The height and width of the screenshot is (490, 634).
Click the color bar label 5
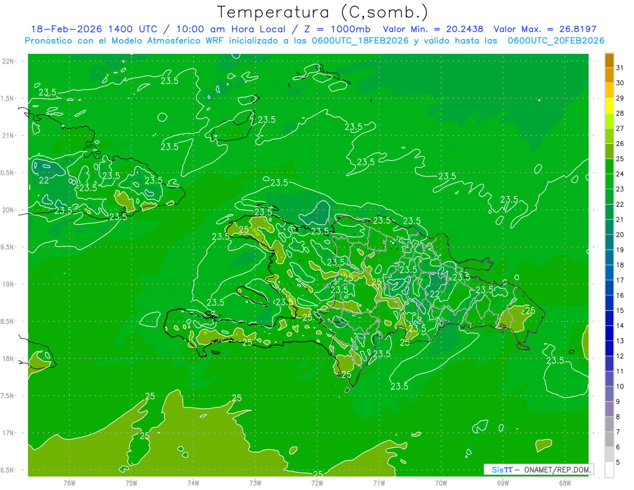pos(618,463)
